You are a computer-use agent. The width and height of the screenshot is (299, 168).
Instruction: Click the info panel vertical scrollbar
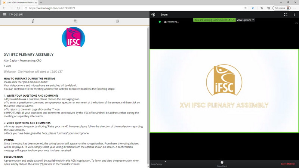(148, 95)
